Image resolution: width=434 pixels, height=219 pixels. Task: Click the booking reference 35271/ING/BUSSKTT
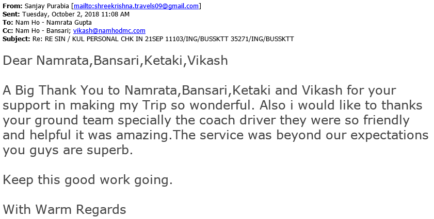coord(262,39)
